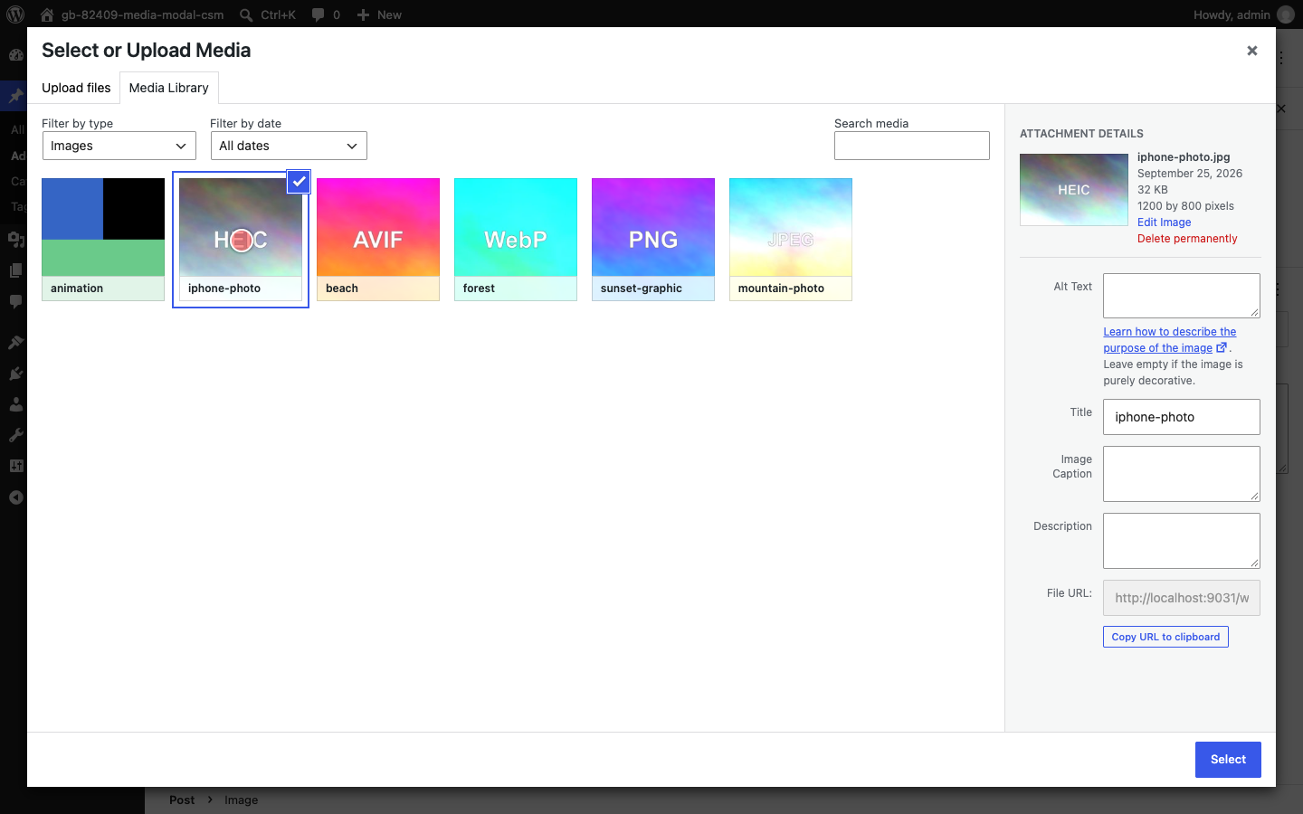Click the File URL field
Screen dimensions: 1303x814
pyautogui.click(x=1182, y=598)
